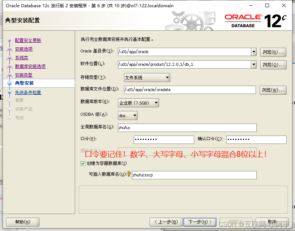Toggle the 创建为容器数据库 checkbox

83,163
